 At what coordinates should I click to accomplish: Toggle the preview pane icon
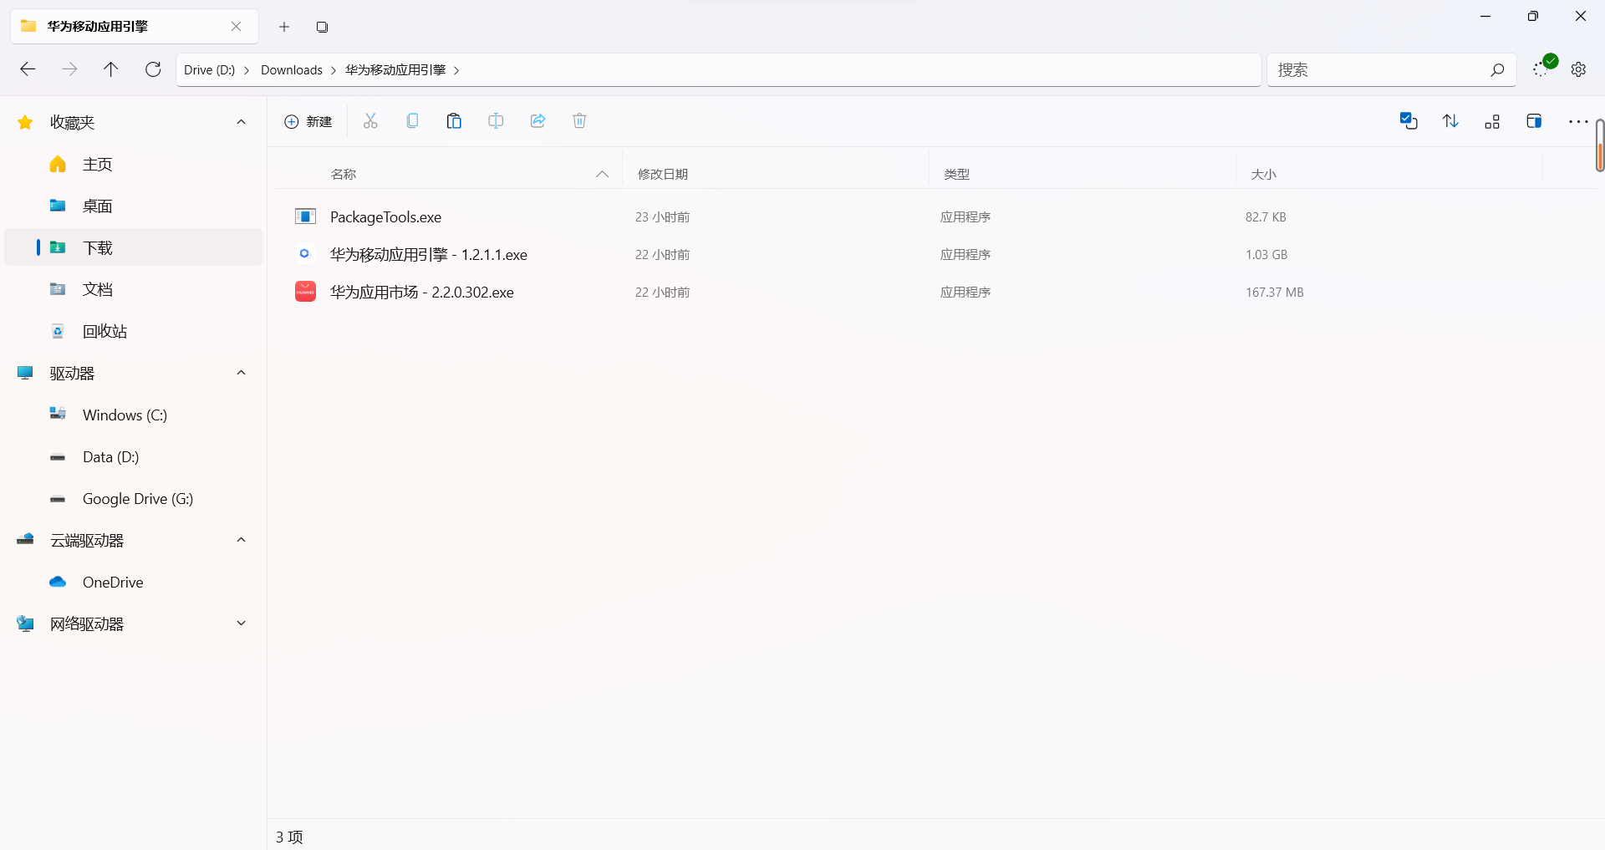[x=1534, y=121]
